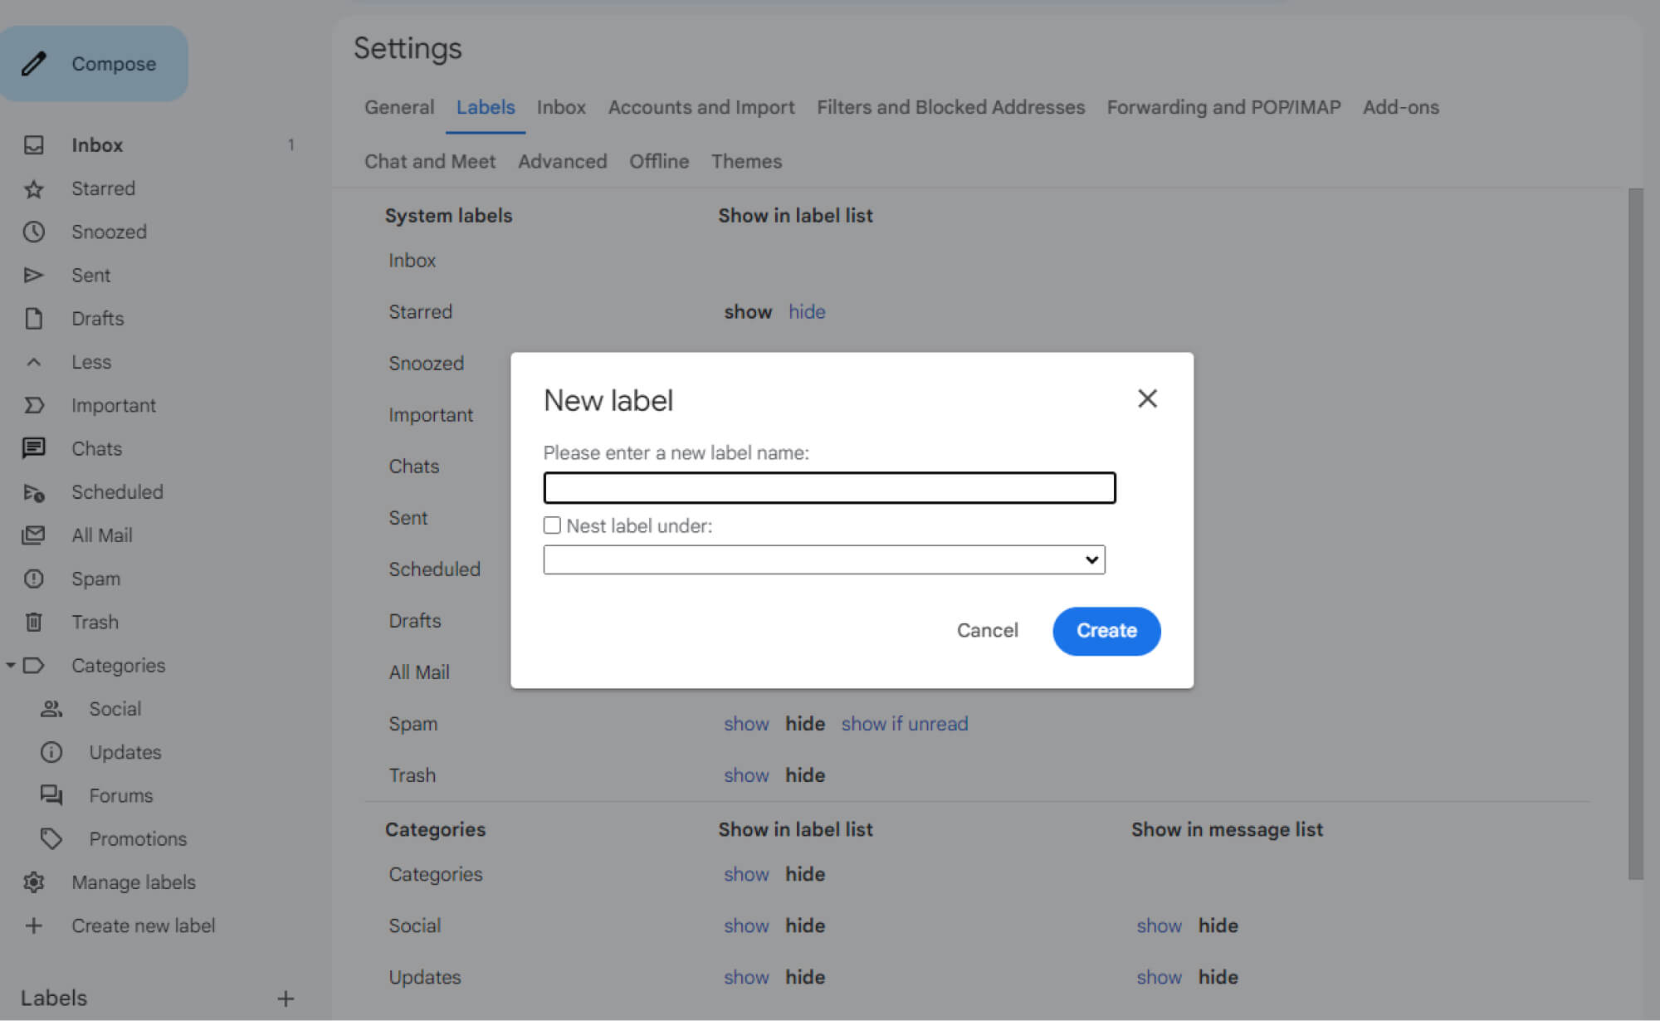The height and width of the screenshot is (1021, 1660).
Task: Click the Chats message icon in sidebar
Action: 33,448
